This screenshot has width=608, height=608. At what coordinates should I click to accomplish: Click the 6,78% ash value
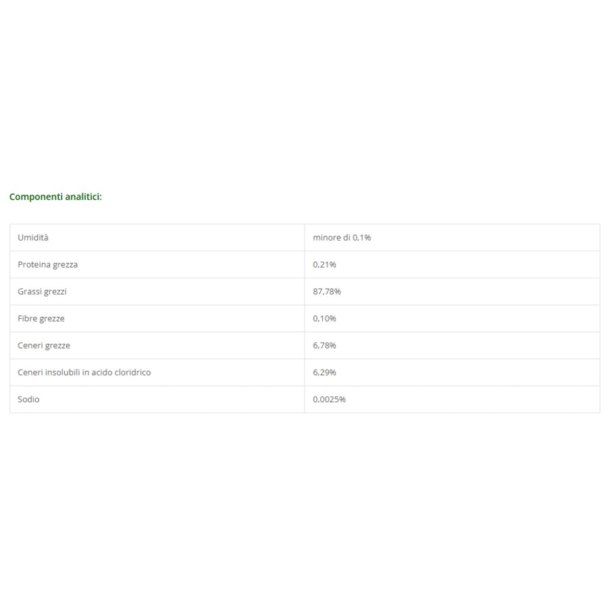(x=324, y=345)
